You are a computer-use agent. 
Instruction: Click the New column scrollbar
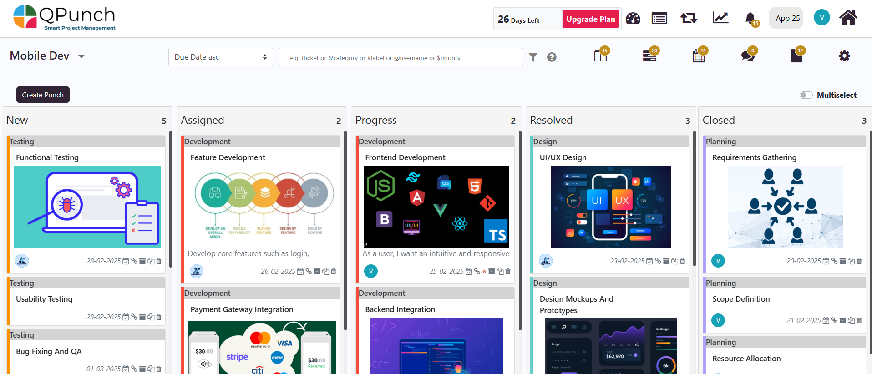point(171,199)
